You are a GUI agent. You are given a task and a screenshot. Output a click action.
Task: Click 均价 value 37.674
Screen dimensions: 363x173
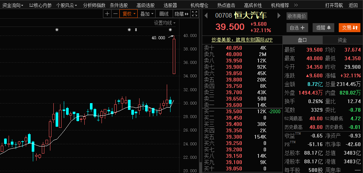353,50
